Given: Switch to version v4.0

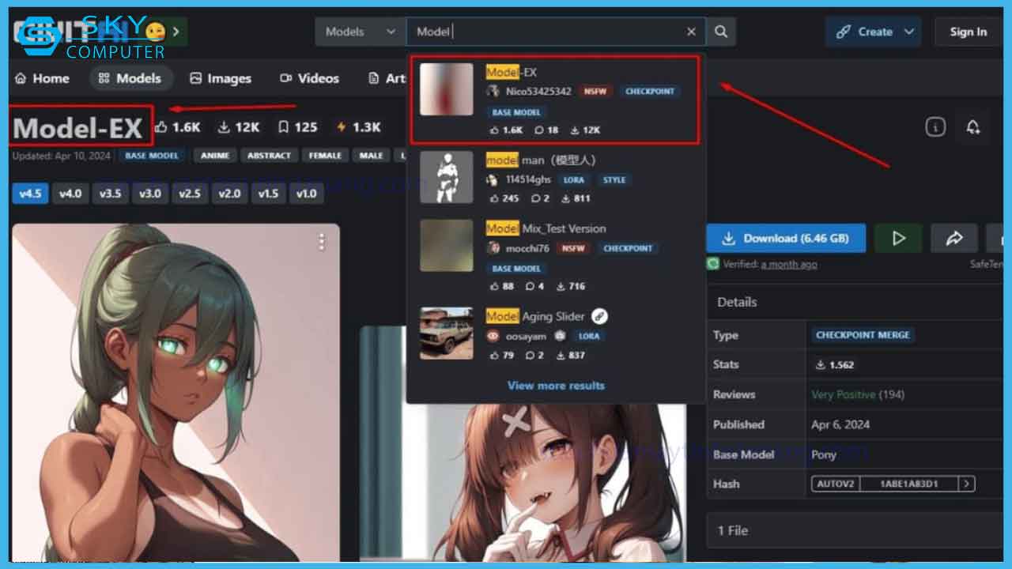Looking at the screenshot, I should click(70, 193).
